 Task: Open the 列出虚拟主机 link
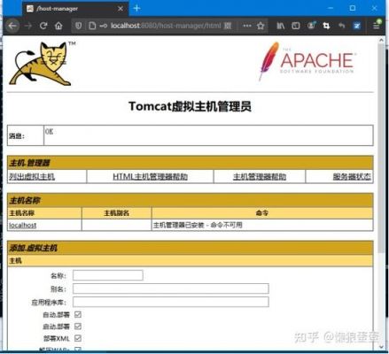coord(32,177)
